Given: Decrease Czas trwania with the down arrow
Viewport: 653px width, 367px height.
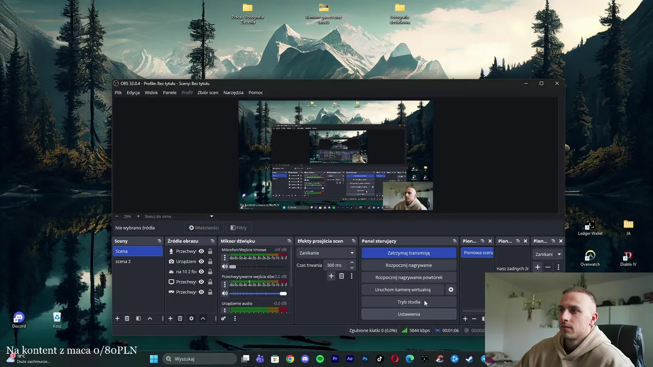Looking at the screenshot, I should (351, 268).
